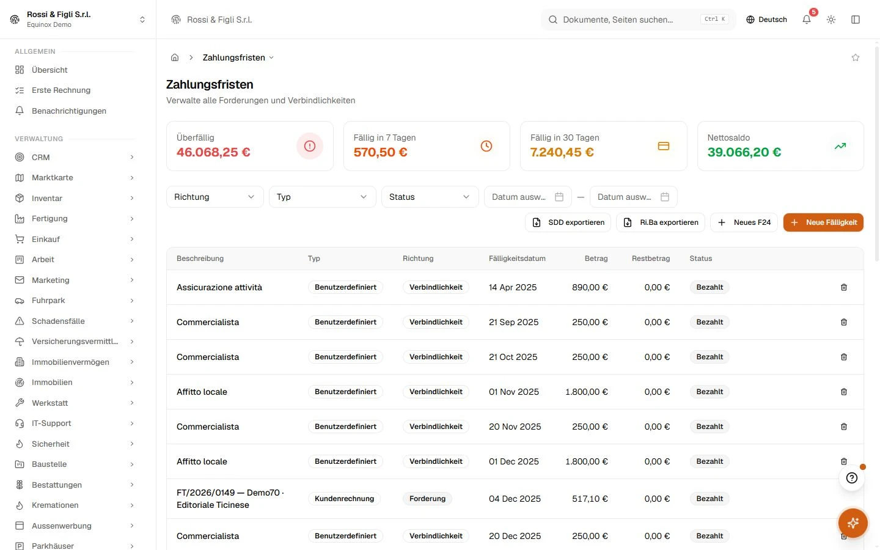Toggle the sidebar panel icon

click(856, 20)
